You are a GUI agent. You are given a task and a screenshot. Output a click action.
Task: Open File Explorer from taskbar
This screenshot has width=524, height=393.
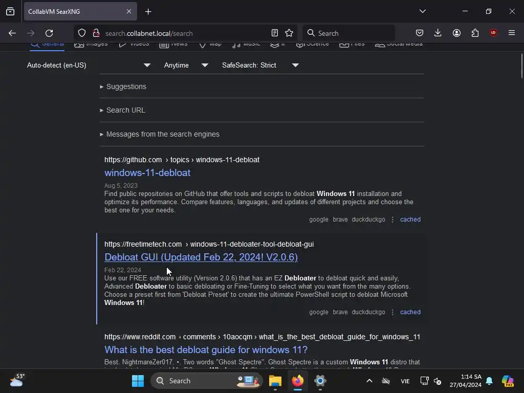(x=275, y=381)
